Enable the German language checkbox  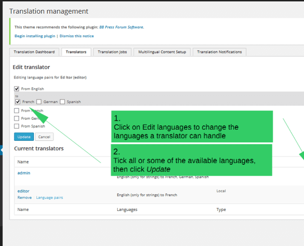point(39,102)
